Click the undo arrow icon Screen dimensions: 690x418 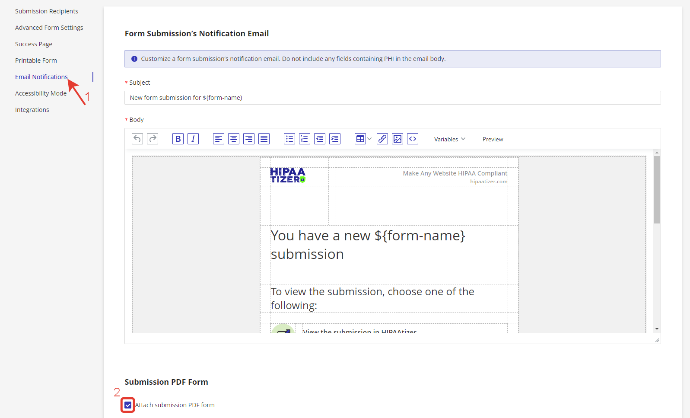[x=137, y=139]
